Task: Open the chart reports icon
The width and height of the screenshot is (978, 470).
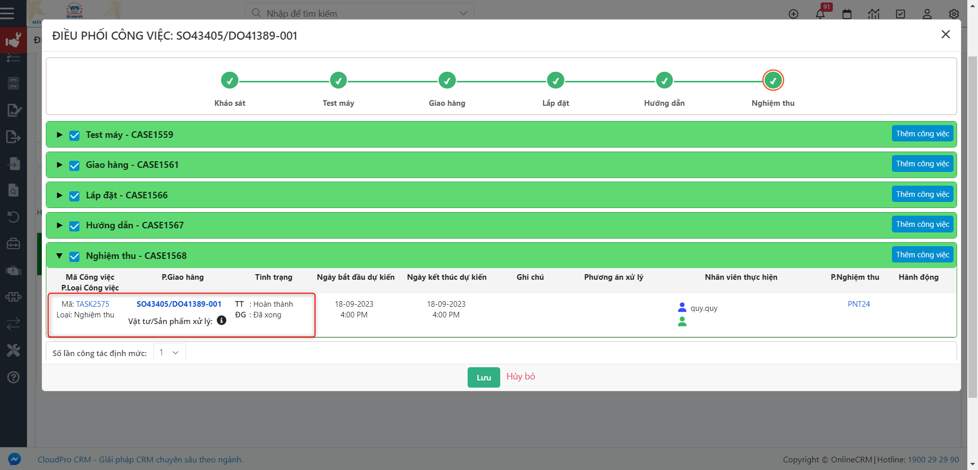Action: 874,14
